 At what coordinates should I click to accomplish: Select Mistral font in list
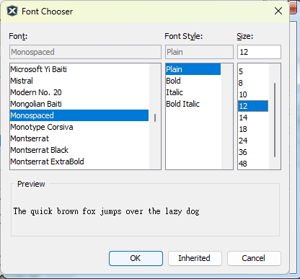pos(79,81)
